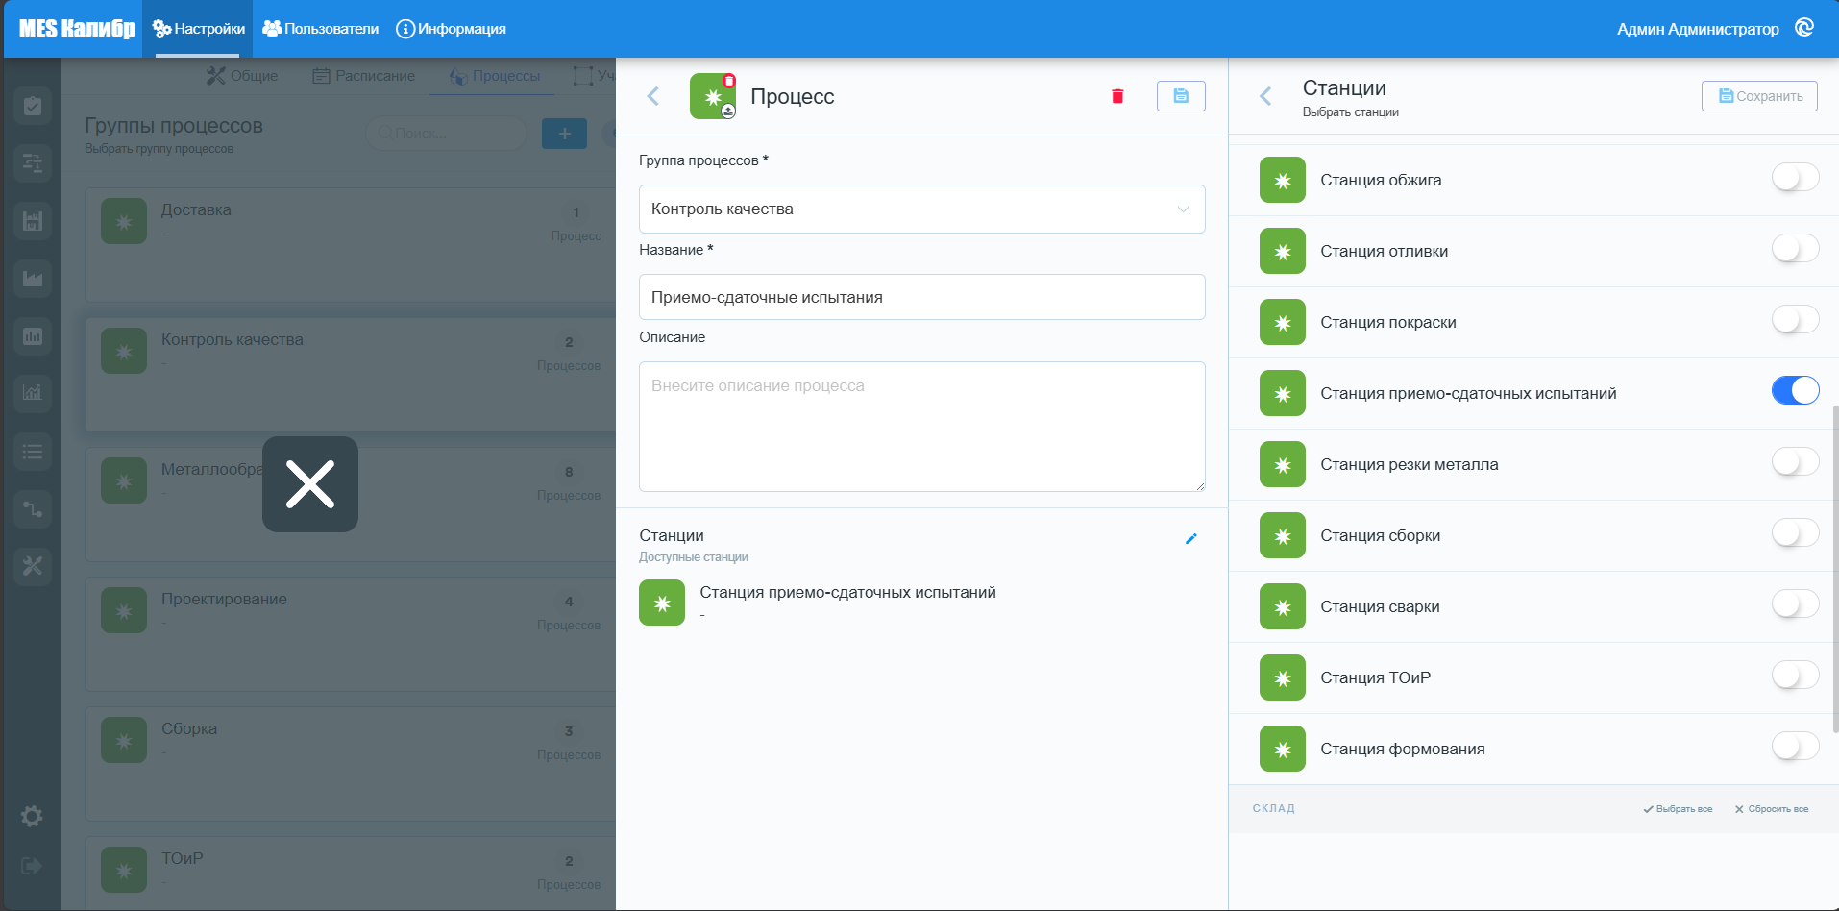The width and height of the screenshot is (1839, 911).
Task: Select the ТОиР group card
Action: pos(351,874)
